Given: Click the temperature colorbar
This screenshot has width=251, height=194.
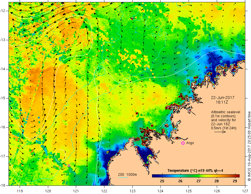Looking at the screenshot, I should (196, 176).
